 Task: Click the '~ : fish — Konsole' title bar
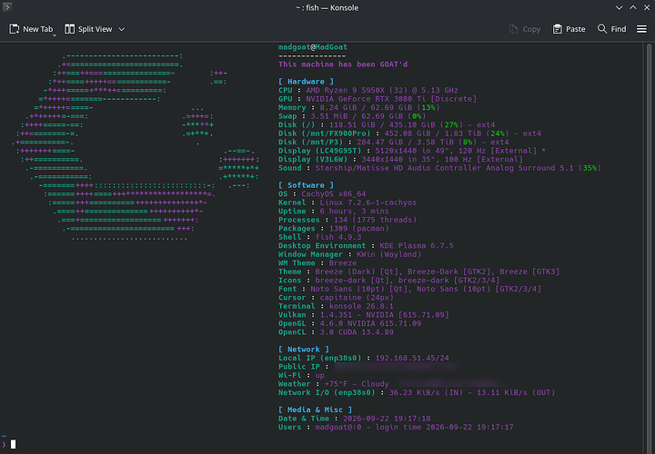pyautogui.click(x=327, y=7)
